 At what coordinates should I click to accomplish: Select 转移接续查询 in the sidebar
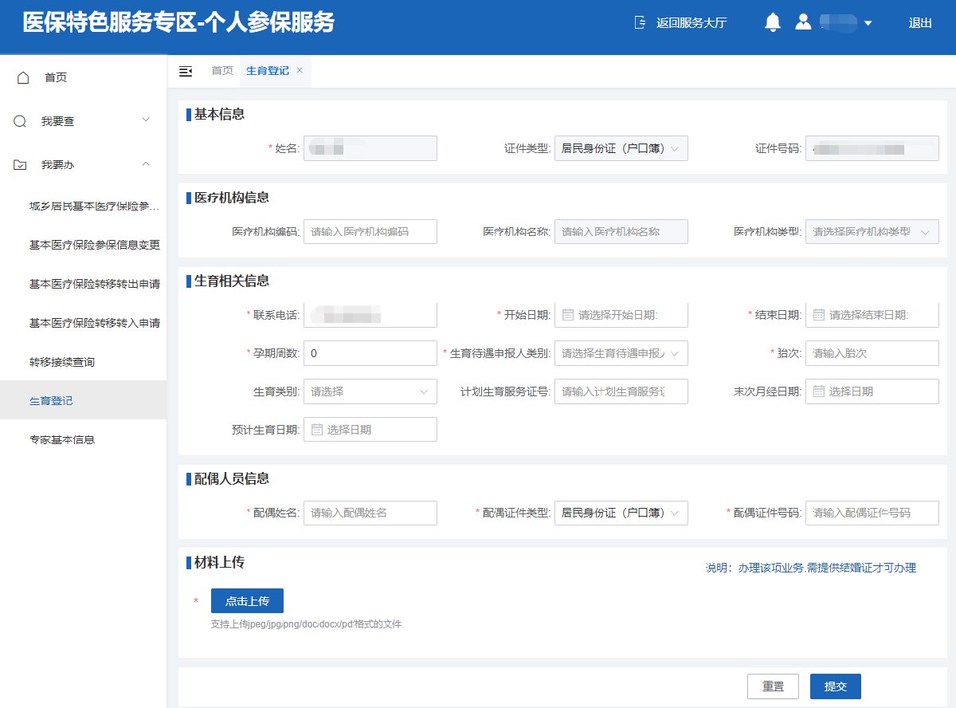pyautogui.click(x=62, y=362)
